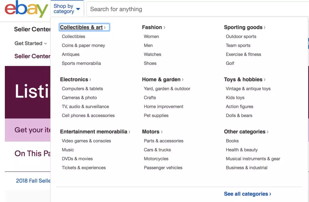Select Pet supplies

pos(156,116)
